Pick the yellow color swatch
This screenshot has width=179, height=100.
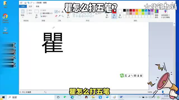[140, 11]
